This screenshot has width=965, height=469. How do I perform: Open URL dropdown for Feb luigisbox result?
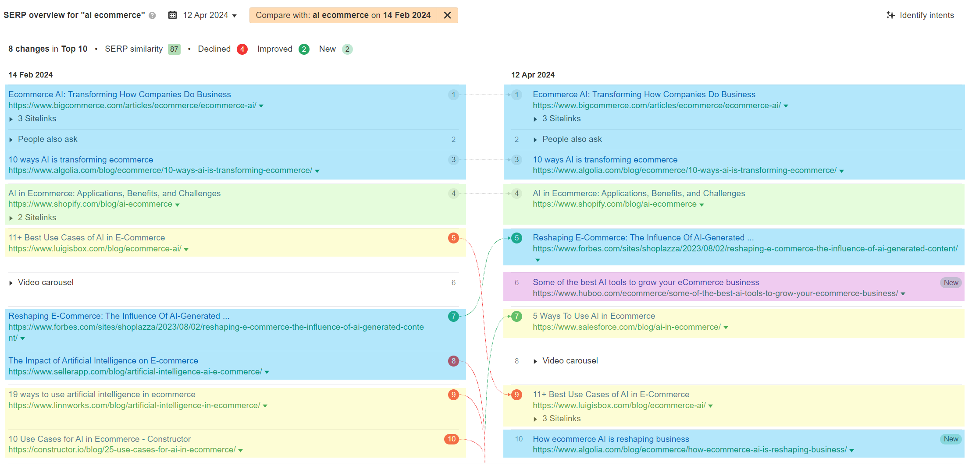click(x=186, y=249)
